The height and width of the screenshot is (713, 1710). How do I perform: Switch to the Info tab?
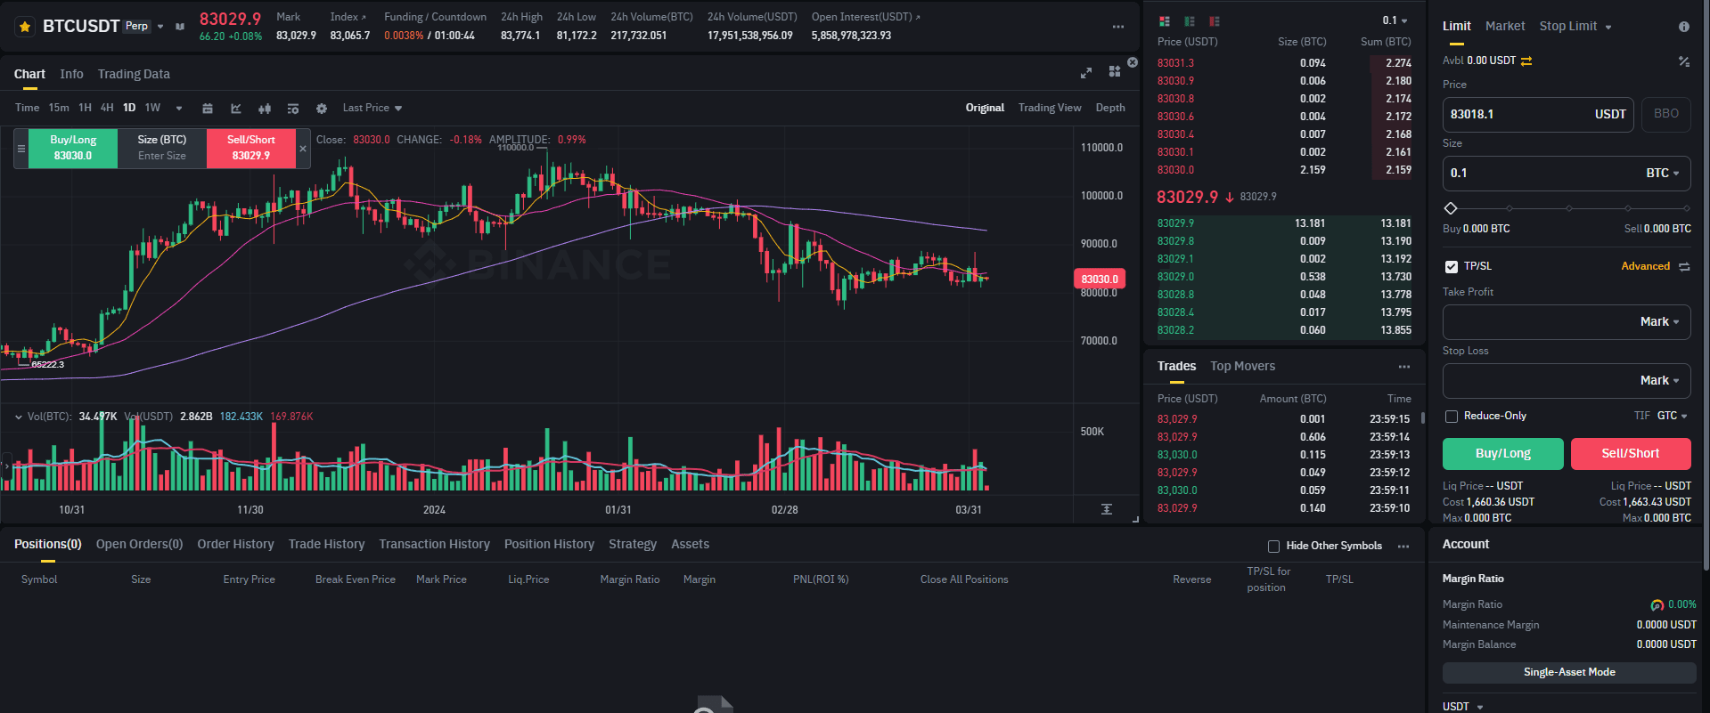pyautogui.click(x=71, y=74)
